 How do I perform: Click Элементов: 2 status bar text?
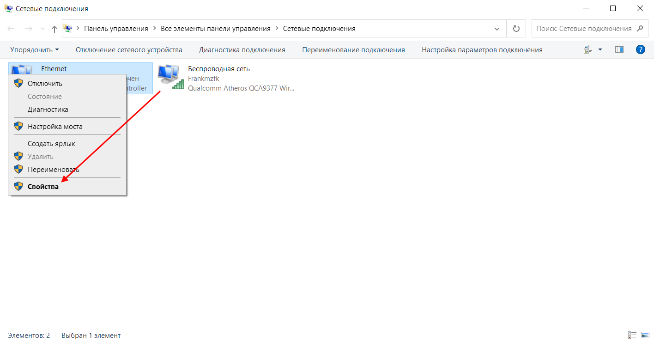(29, 336)
